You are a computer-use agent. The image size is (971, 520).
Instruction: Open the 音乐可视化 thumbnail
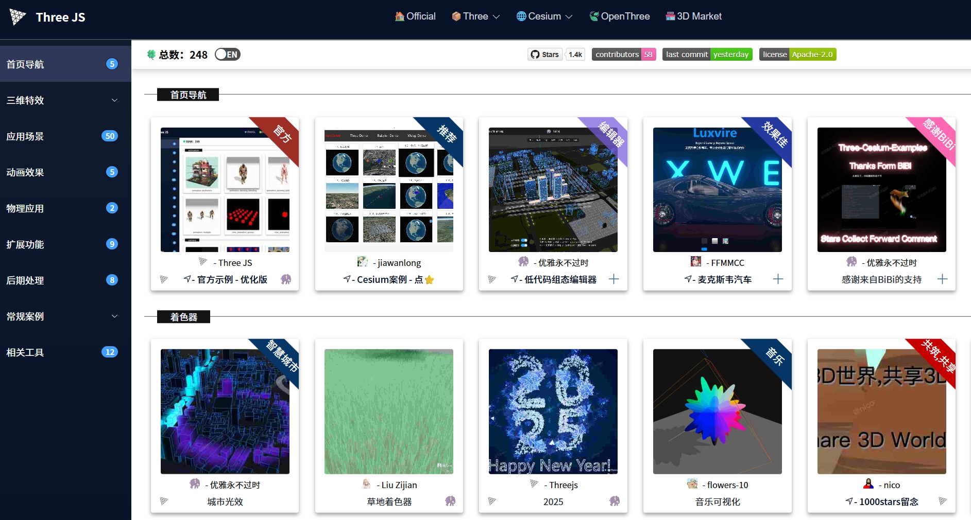(718, 411)
